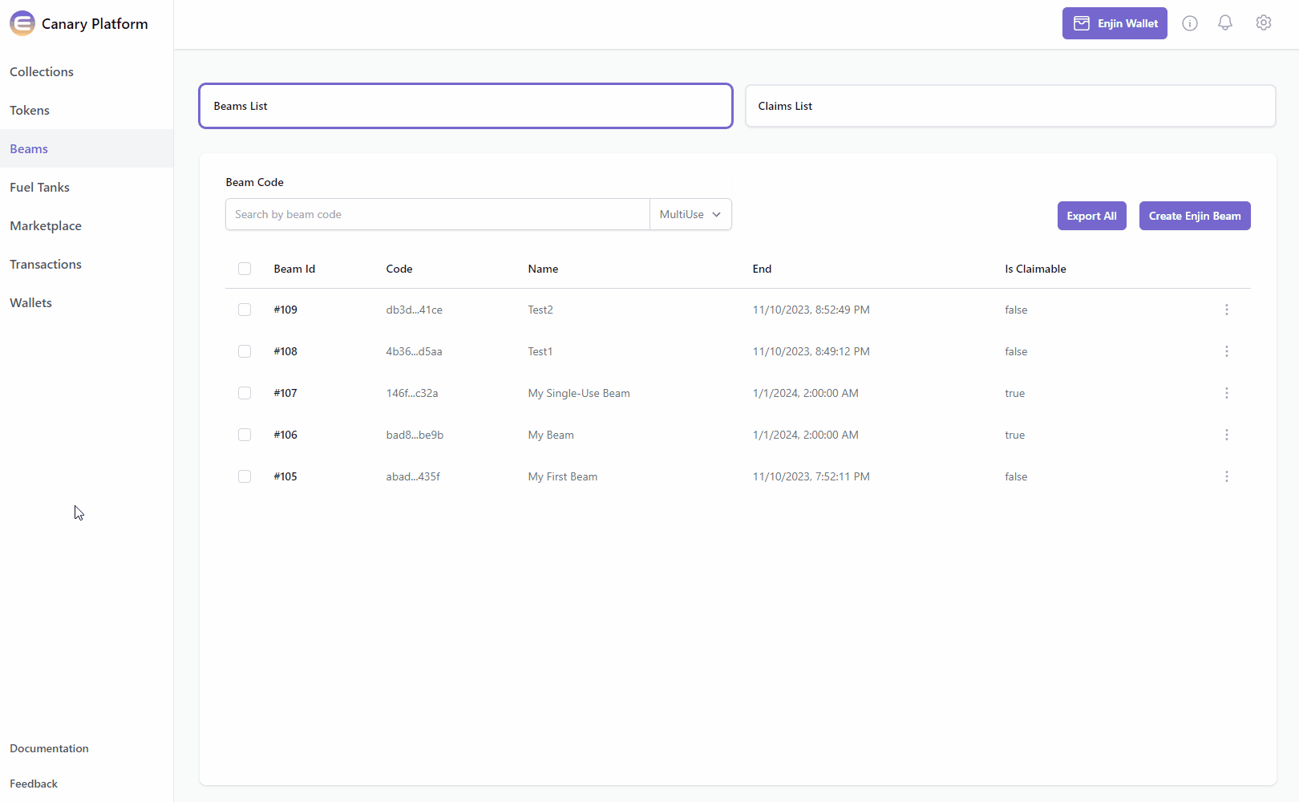
Task: Switch to the Claims List tab
Action: (x=1010, y=106)
